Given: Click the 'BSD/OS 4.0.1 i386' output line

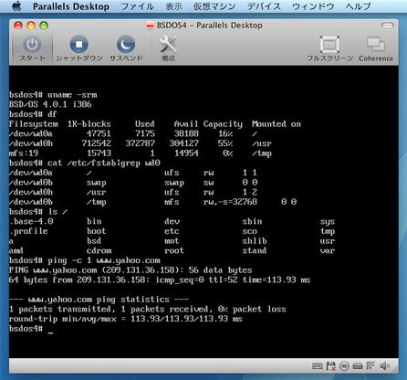Looking at the screenshot, I should 50,104.
